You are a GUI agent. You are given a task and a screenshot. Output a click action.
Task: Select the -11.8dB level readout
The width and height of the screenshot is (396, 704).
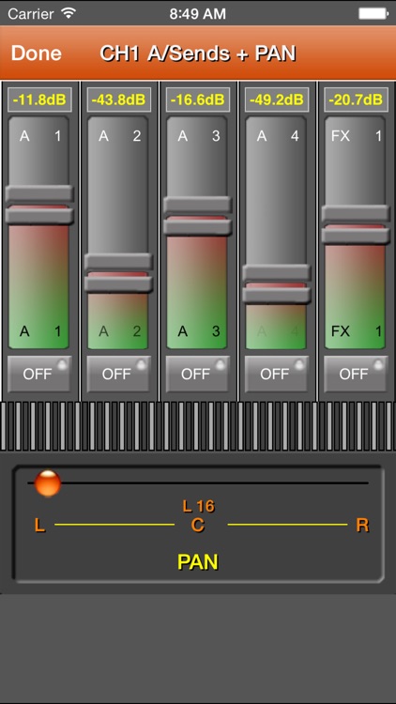39,99
